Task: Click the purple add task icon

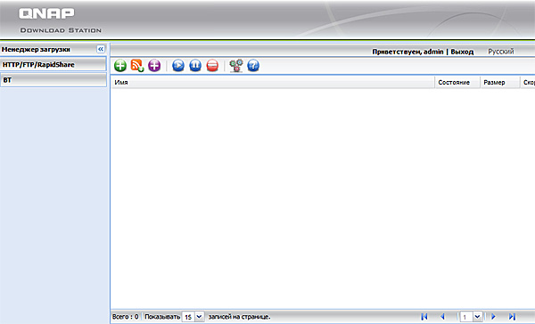Action: click(154, 65)
